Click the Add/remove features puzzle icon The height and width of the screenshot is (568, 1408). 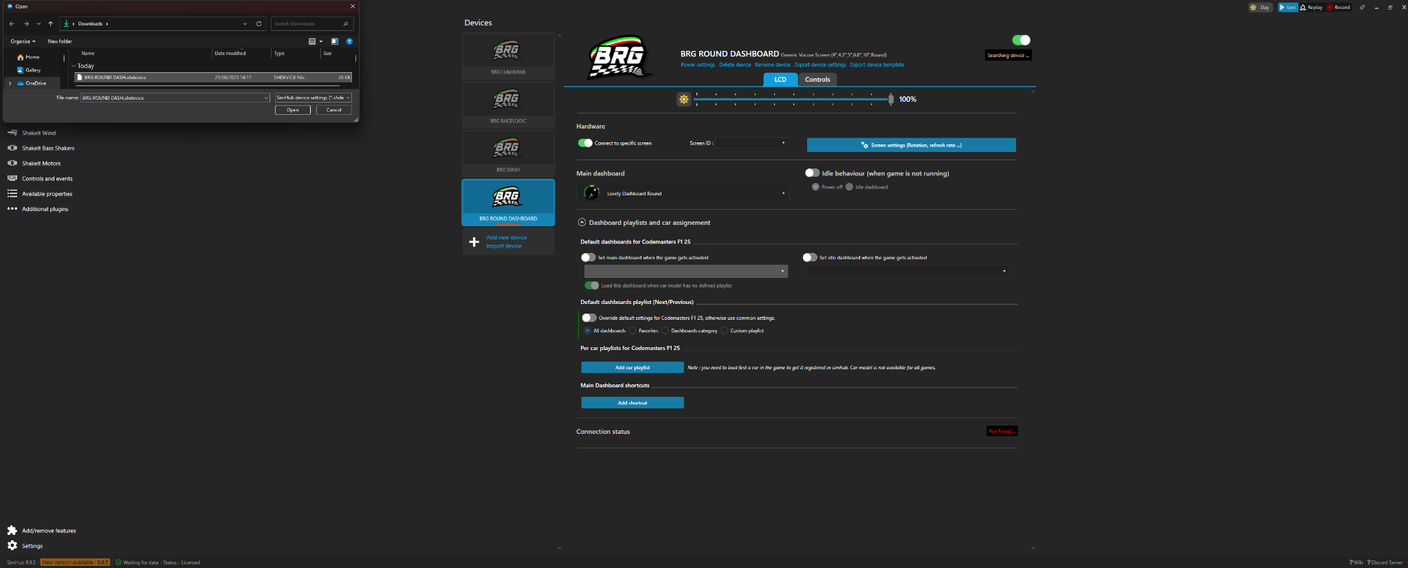pos(12,530)
